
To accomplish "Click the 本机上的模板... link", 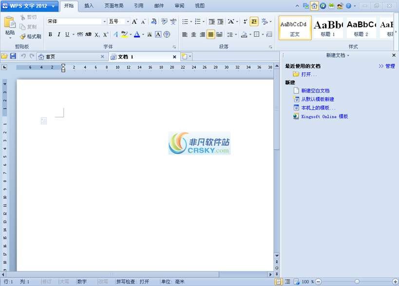I will (x=318, y=108).
